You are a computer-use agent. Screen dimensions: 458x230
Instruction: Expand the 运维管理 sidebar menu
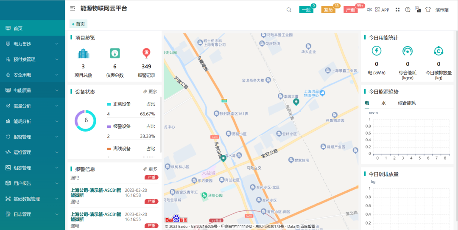pos(32,152)
